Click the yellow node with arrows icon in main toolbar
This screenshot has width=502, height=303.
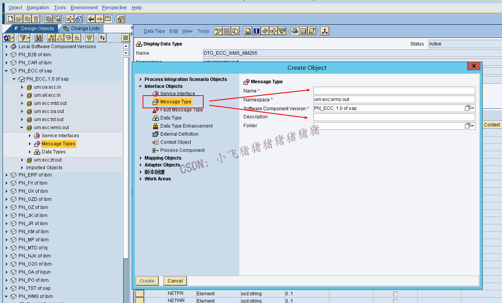(x=70, y=19)
